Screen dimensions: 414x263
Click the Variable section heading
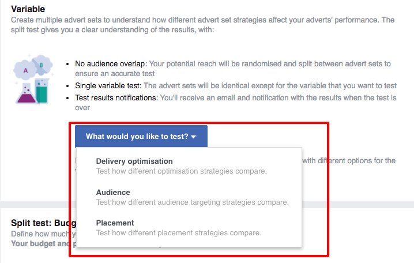28,9
